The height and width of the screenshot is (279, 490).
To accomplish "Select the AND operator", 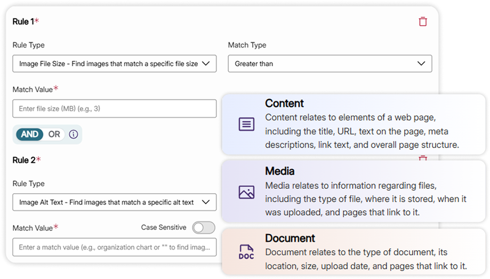I will 30,134.
